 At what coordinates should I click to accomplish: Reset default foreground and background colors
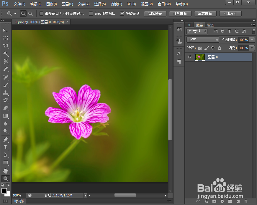pyautogui.click(x=3, y=185)
